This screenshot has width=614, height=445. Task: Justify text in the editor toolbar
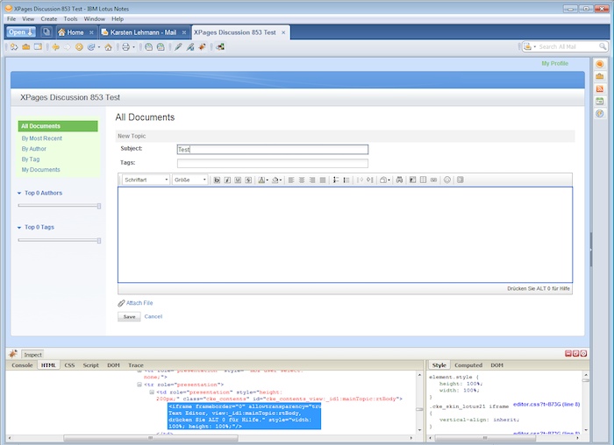point(323,180)
